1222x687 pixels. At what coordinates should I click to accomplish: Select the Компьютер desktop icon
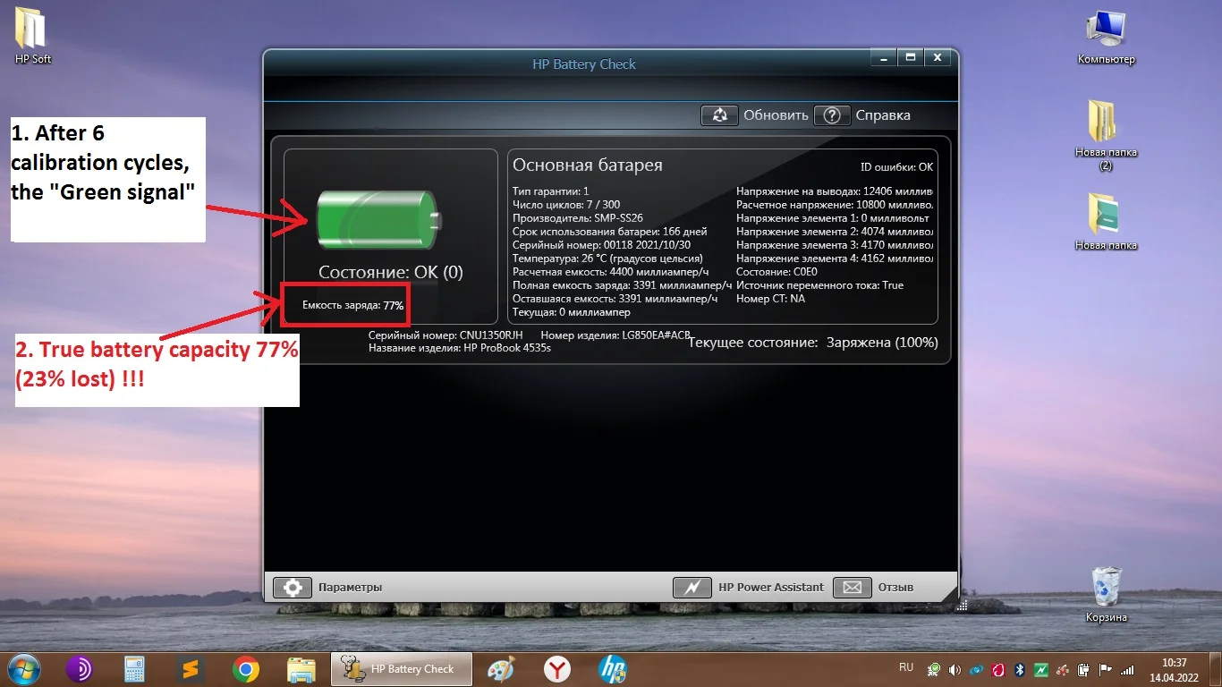pos(1106,38)
